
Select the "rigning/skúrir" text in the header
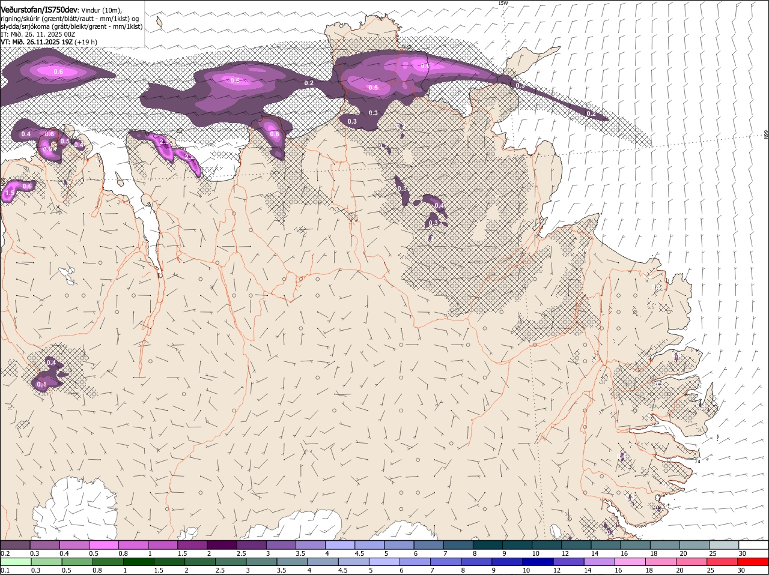tap(20, 18)
